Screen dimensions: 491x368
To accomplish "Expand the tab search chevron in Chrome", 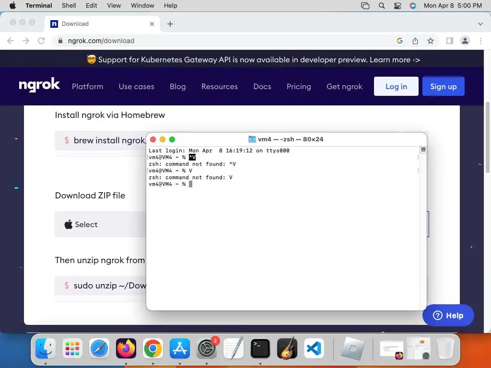I will click(480, 24).
